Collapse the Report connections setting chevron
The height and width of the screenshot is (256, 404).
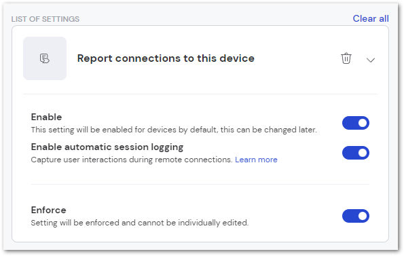pos(371,60)
